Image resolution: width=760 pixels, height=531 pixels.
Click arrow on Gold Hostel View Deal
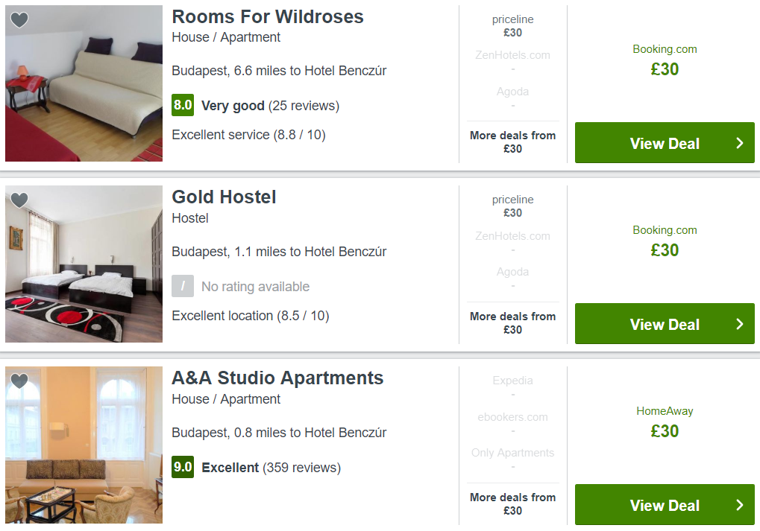(x=739, y=324)
